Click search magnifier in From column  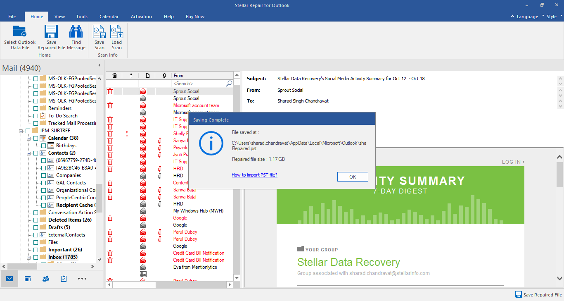[x=229, y=84]
